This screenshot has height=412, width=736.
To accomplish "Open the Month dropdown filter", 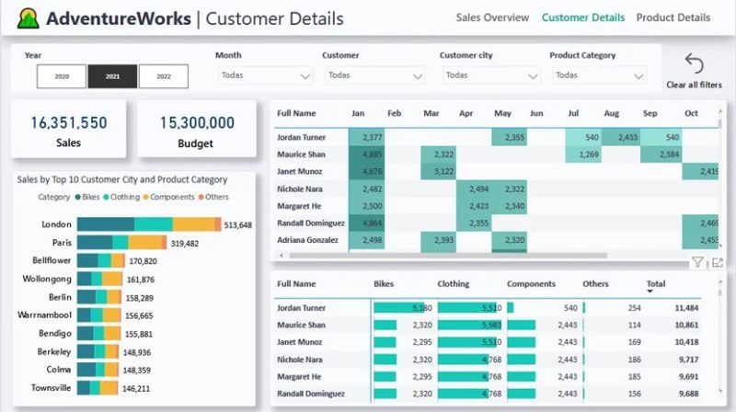I will [267, 75].
